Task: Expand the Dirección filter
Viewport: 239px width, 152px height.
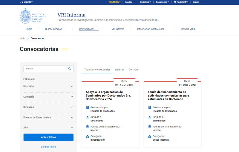Action: (48, 86)
